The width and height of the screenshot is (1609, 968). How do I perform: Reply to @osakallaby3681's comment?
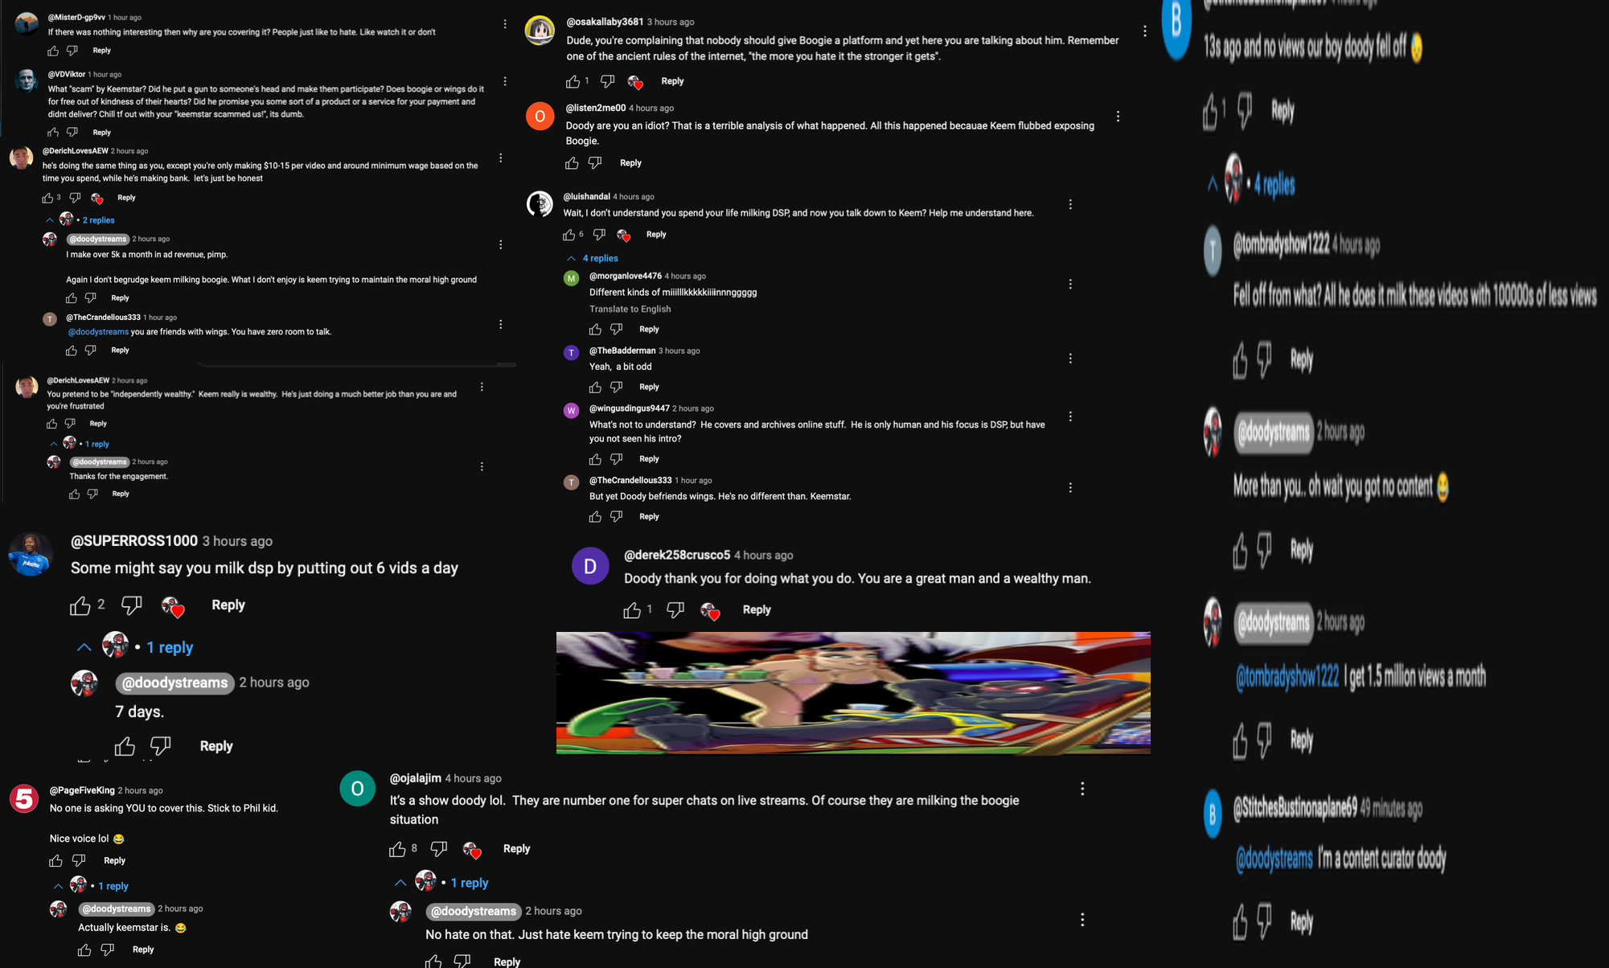click(672, 81)
